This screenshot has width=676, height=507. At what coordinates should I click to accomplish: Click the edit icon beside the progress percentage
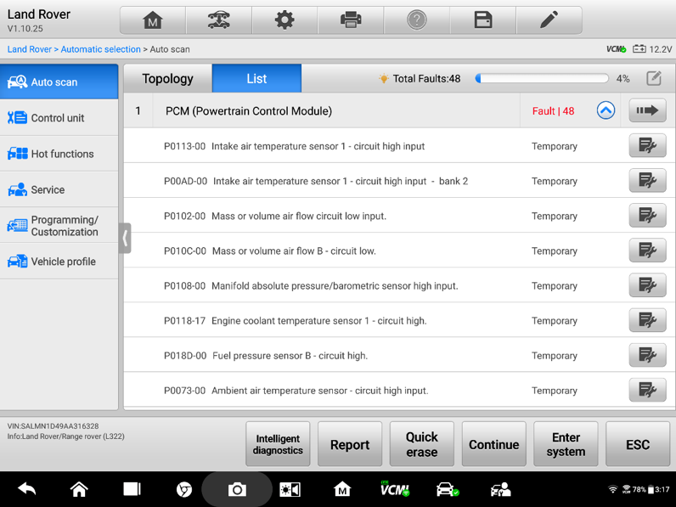point(653,79)
